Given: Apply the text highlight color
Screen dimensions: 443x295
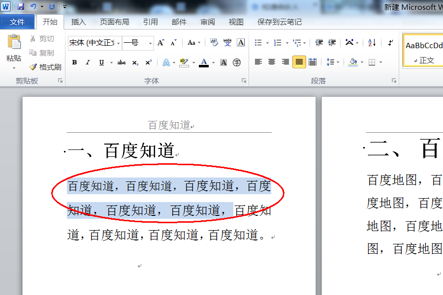Looking at the screenshot, I should pos(184,62).
